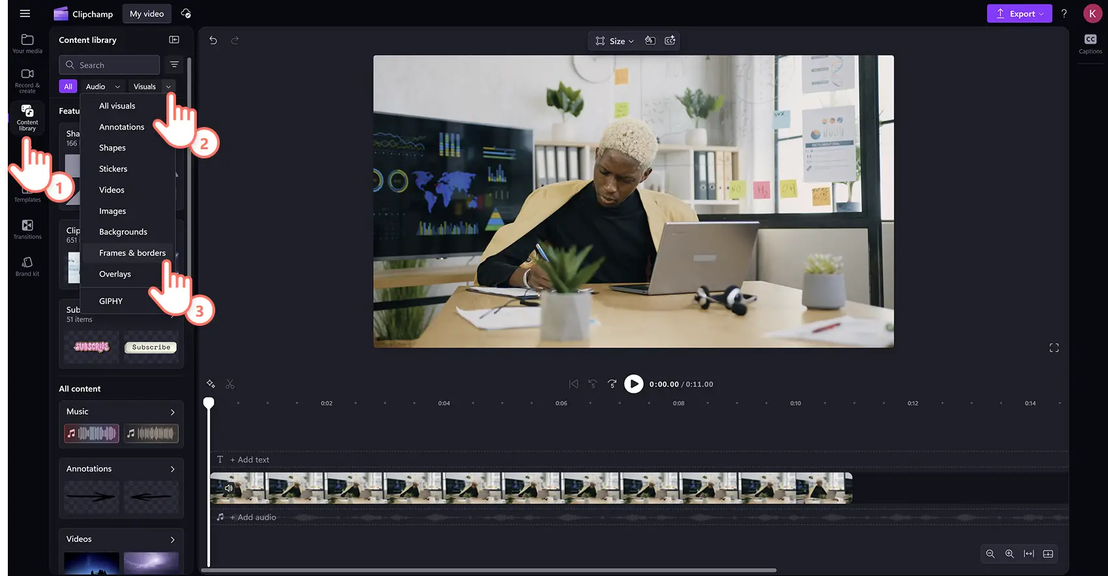This screenshot has width=1108, height=576.
Task: Expand the Annotations category
Action: point(172,469)
